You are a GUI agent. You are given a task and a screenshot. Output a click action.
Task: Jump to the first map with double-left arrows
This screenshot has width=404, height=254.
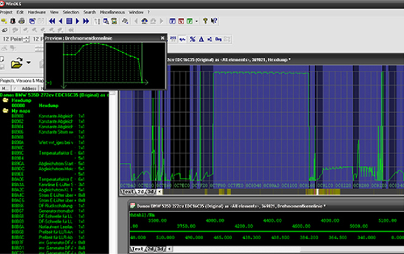click(x=52, y=21)
